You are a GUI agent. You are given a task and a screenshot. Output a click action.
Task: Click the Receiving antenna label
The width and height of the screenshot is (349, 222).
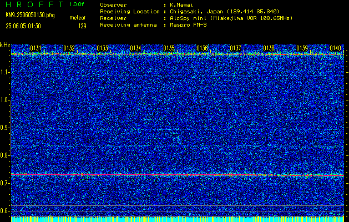coord(128,25)
